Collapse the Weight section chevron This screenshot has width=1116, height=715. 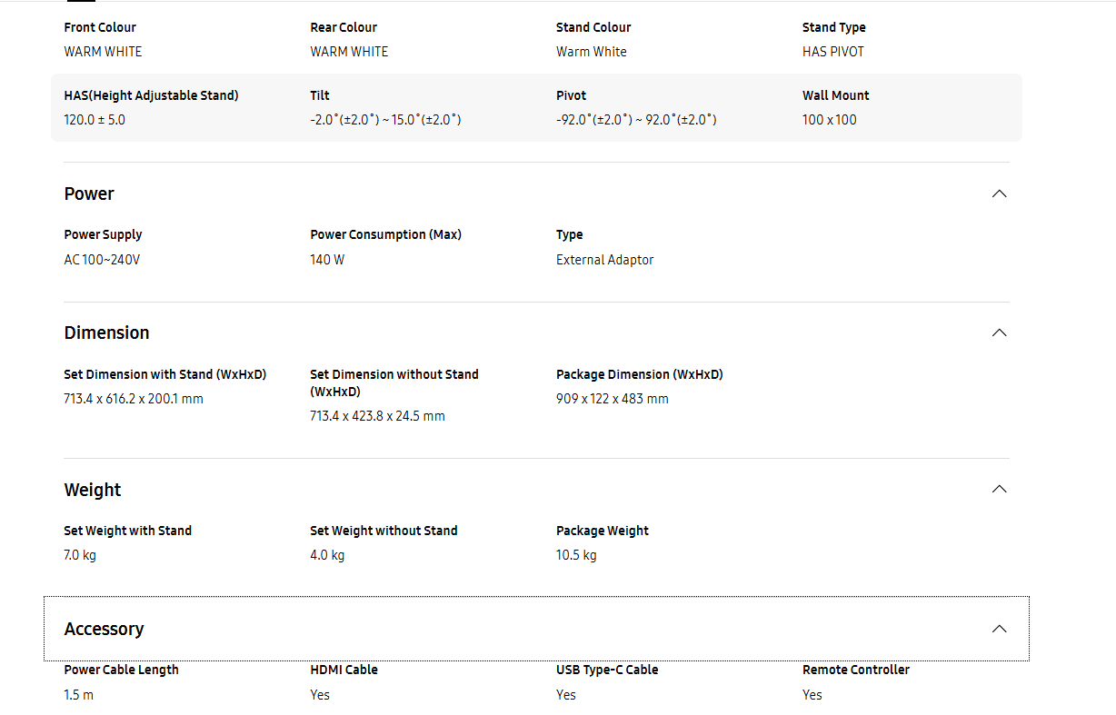tap(1000, 489)
